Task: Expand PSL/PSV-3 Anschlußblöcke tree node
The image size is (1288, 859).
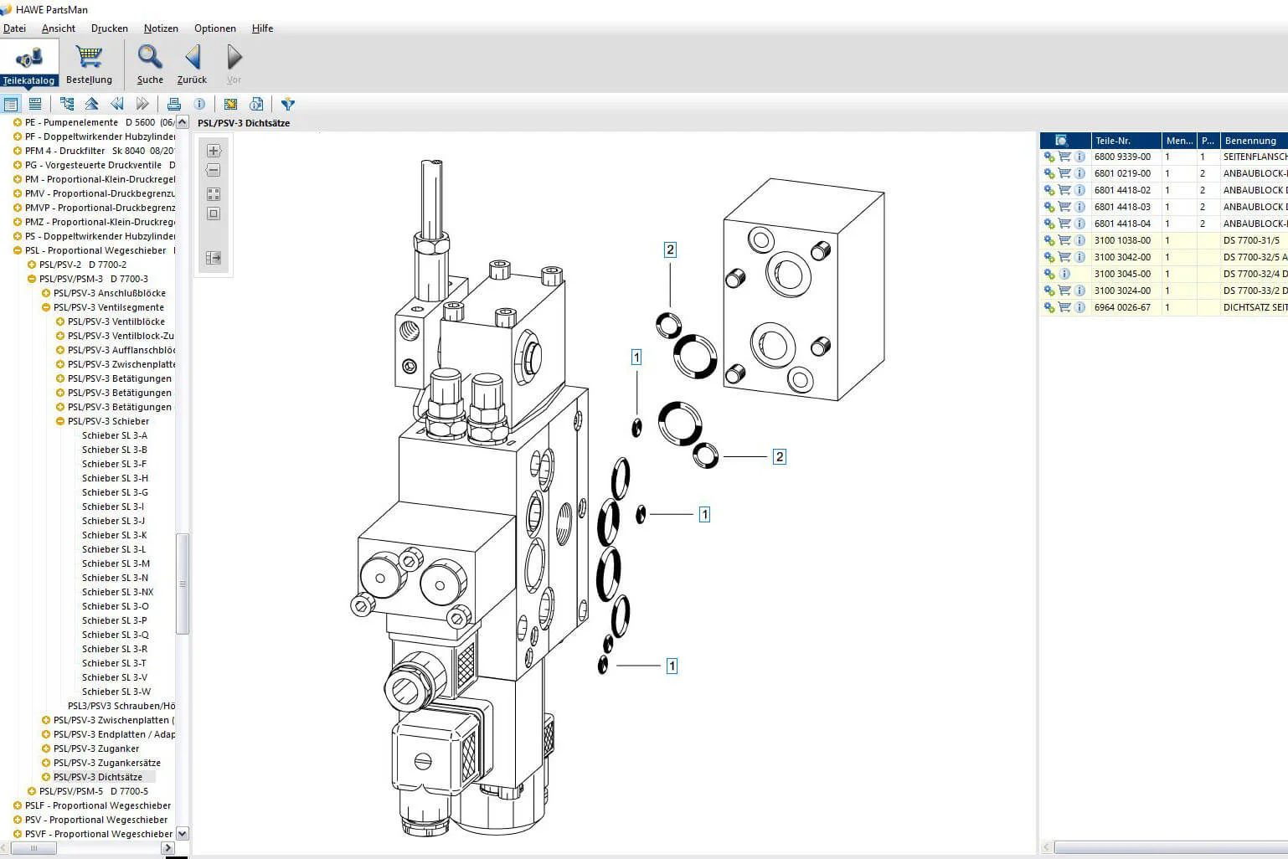Action: pyautogui.click(x=46, y=293)
